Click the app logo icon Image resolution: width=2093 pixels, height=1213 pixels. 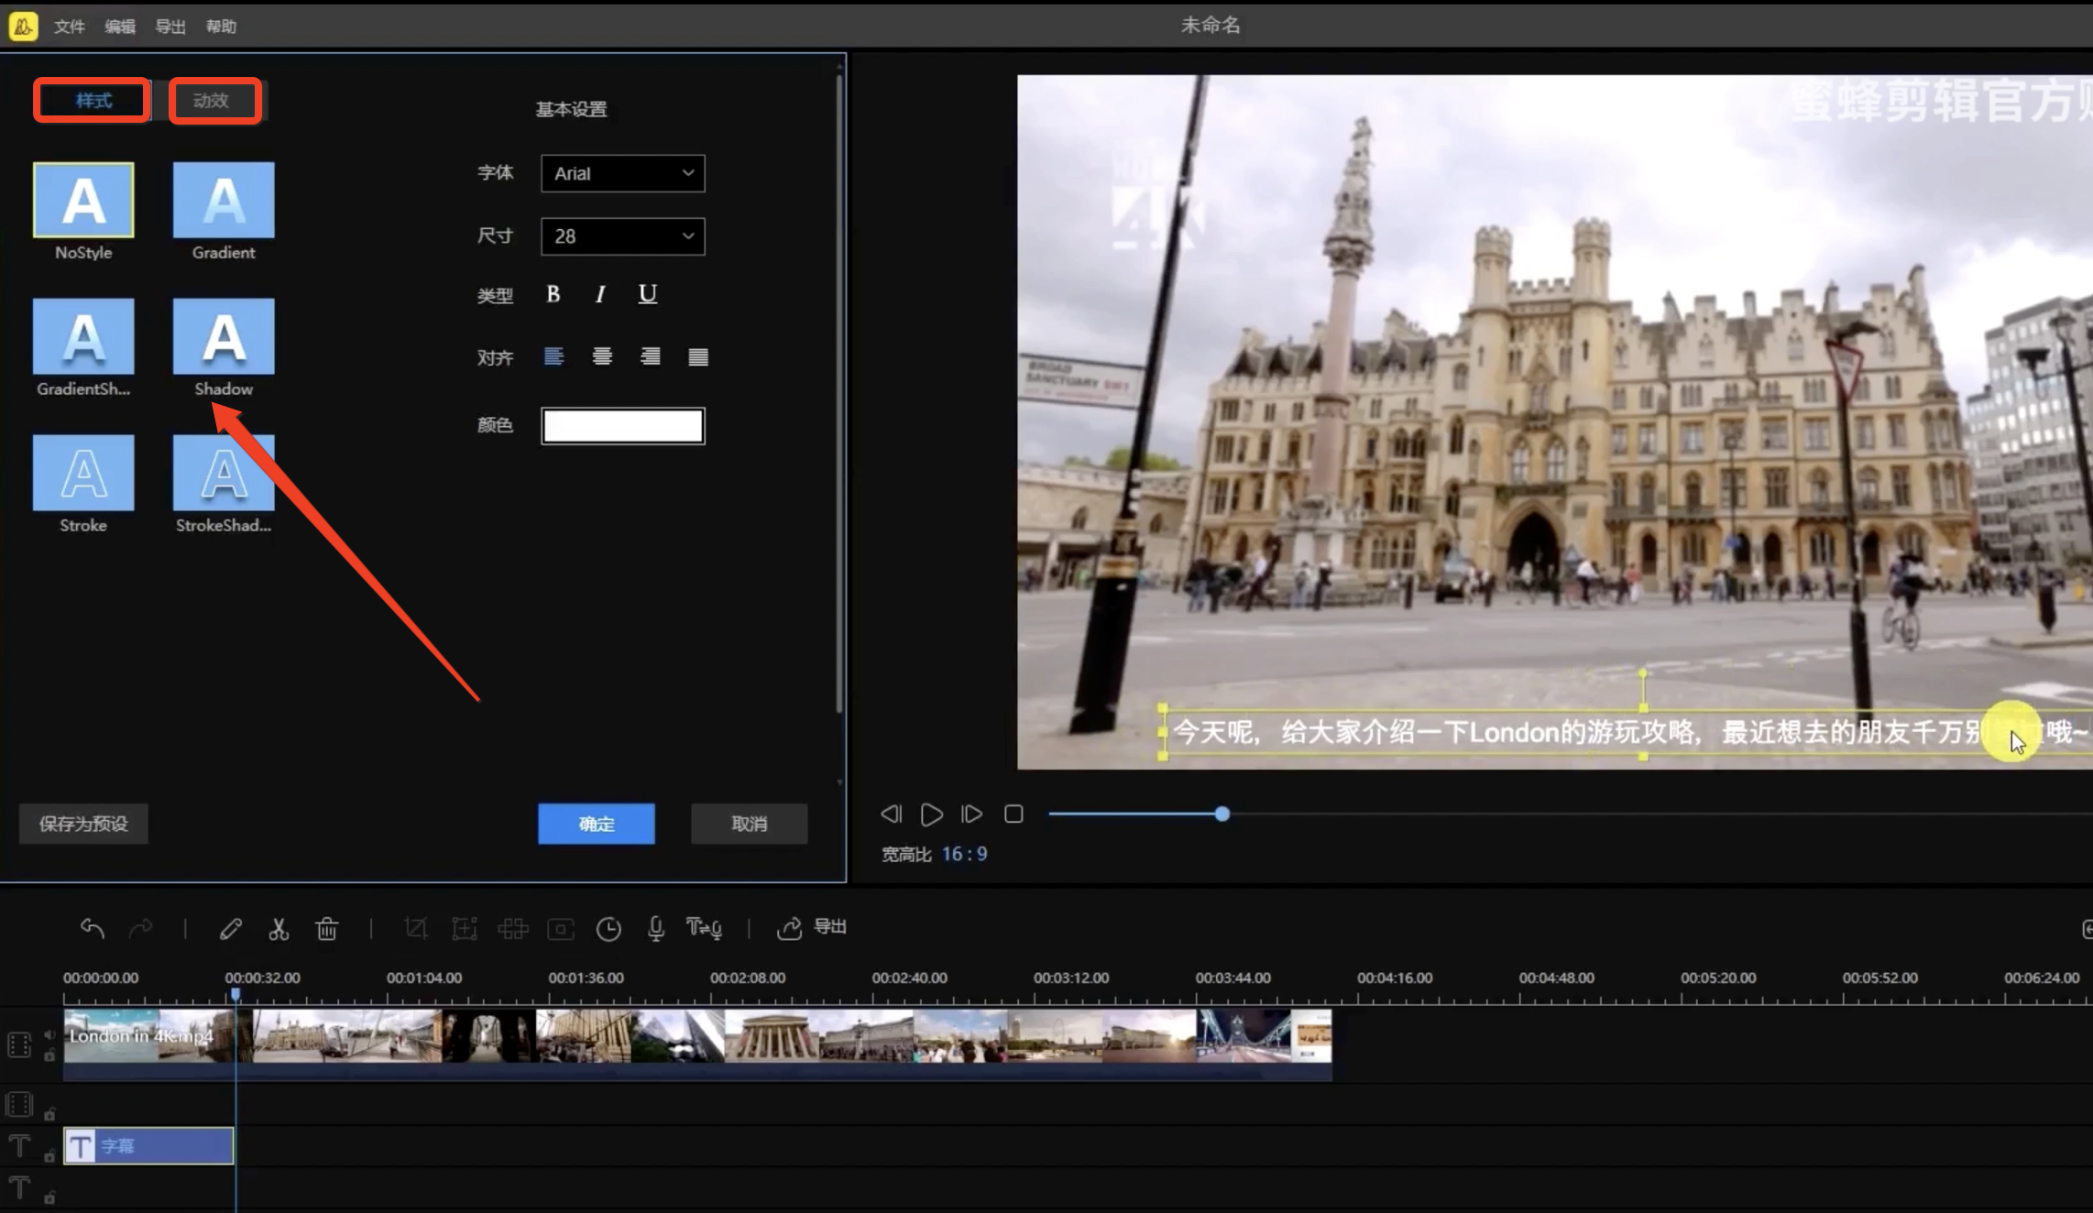click(23, 26)
